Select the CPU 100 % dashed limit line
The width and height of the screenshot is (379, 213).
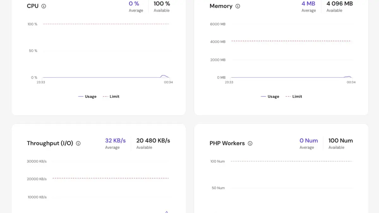[106, 24]
